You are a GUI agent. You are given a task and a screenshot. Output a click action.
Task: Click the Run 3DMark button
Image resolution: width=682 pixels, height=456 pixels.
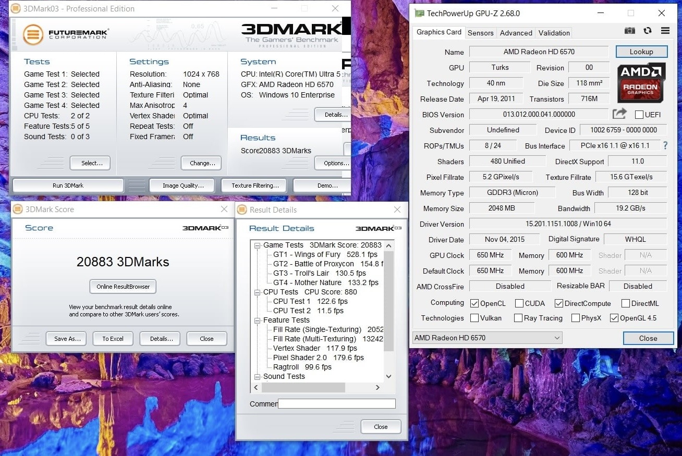click(68, 186)
